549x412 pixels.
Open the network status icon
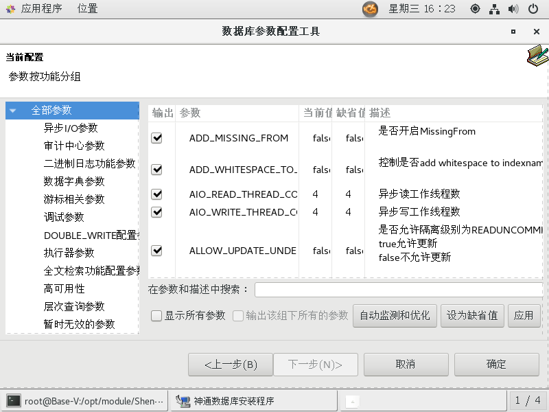coord(494,9)
